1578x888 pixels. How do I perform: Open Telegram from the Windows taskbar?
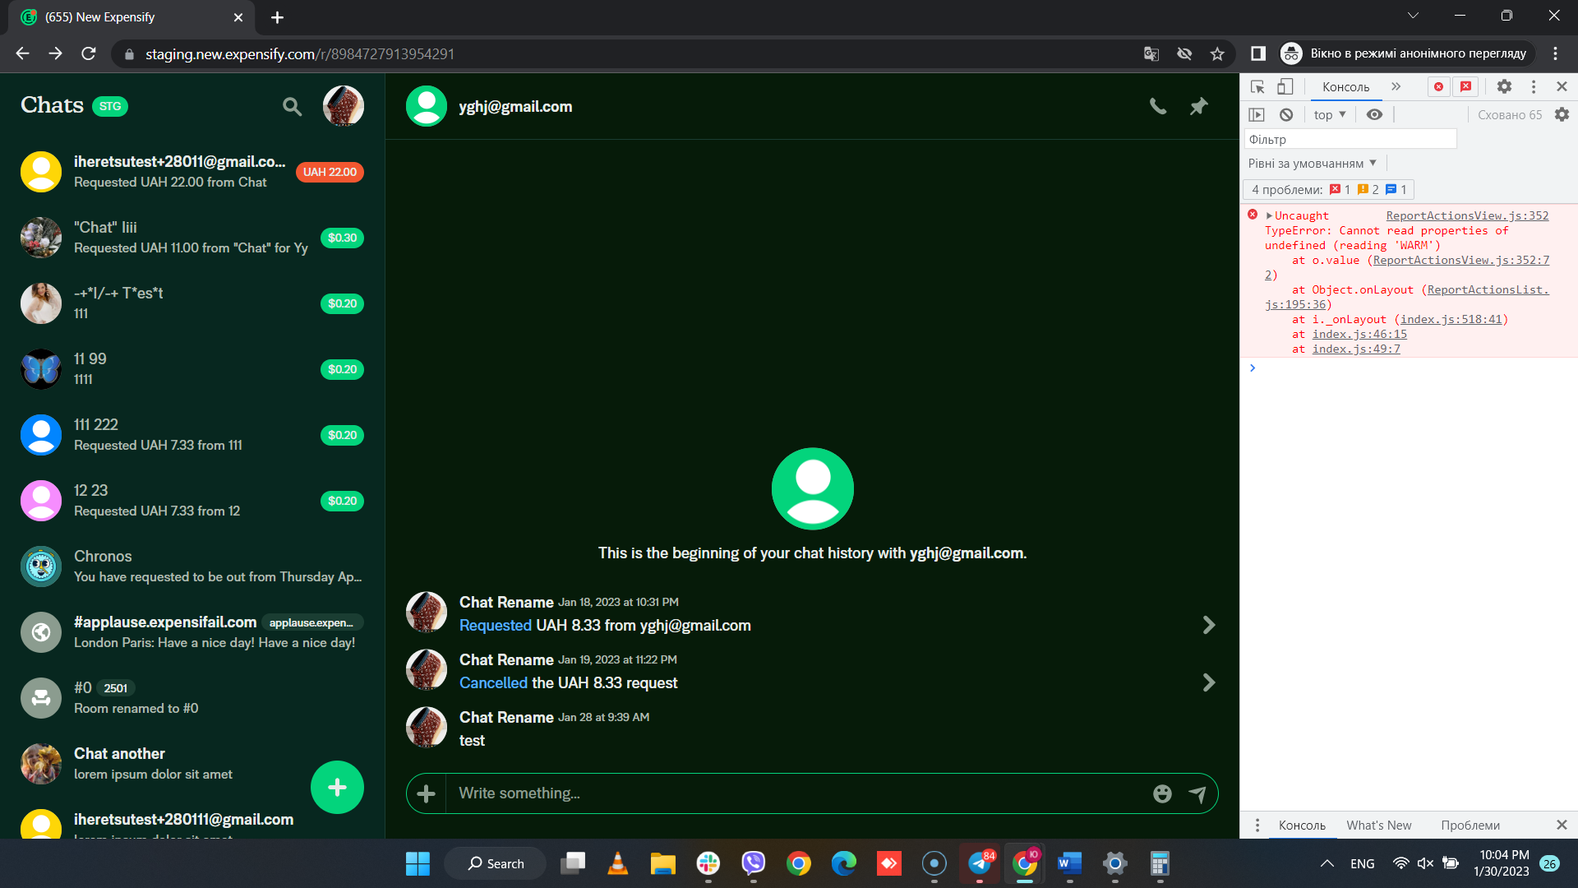coord(980,863)
